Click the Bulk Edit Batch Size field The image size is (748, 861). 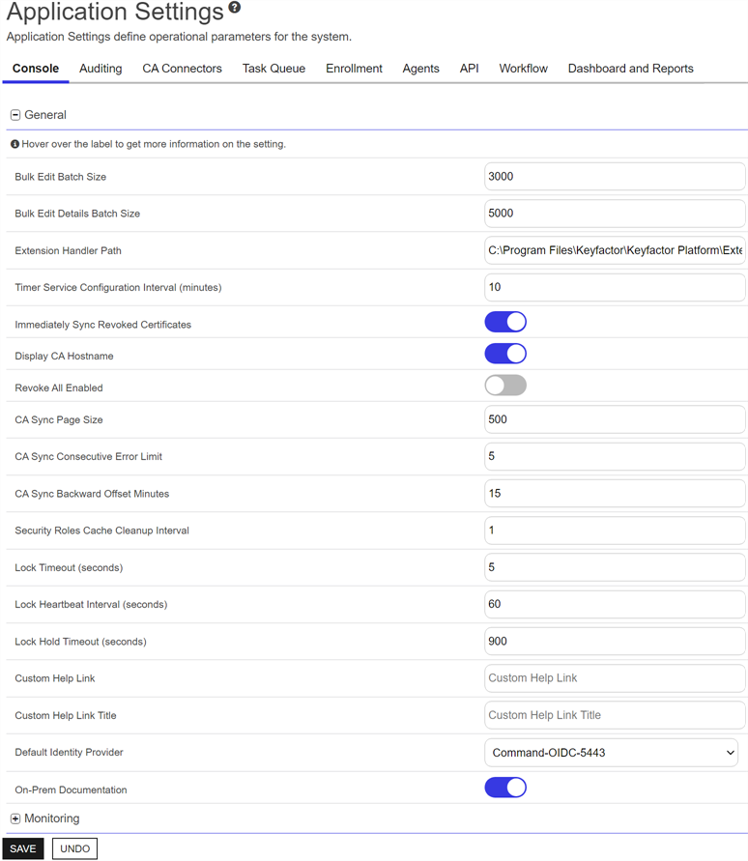pos(615,177)
